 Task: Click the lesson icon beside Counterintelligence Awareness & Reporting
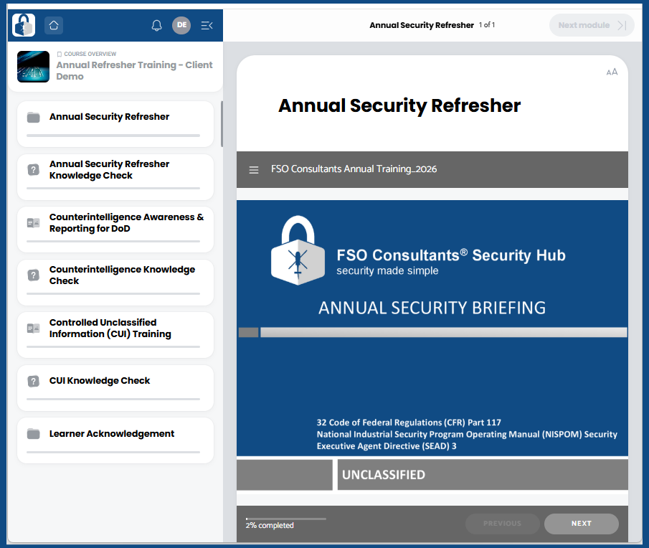tap(33, 222)
